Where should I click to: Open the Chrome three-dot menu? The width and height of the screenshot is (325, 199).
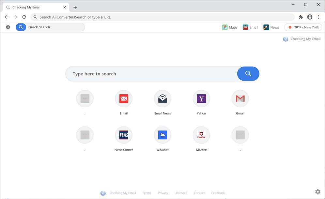[x=318, y=17]
